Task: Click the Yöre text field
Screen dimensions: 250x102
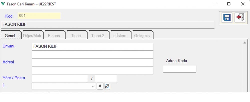Action: click(60, 78)
